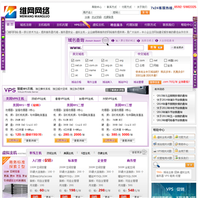The height and width of the screenshot is (198, 198).
Task: Open 帮助中心 icon button in help panel
Action: point(184,144)
